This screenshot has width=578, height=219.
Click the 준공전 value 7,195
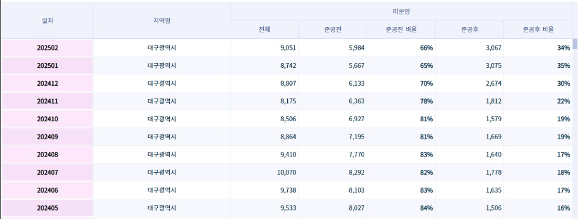pos(356,137)
